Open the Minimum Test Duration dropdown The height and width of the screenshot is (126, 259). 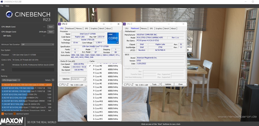click(38, 45)
